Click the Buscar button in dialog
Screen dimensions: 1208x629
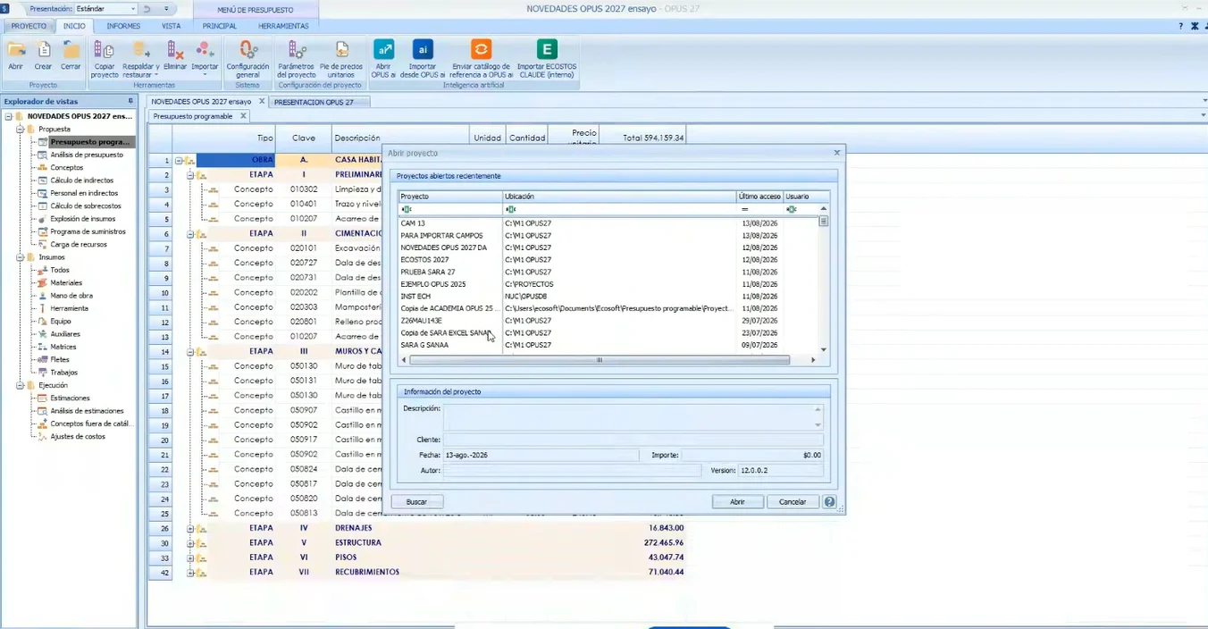(x=416, y=502)
